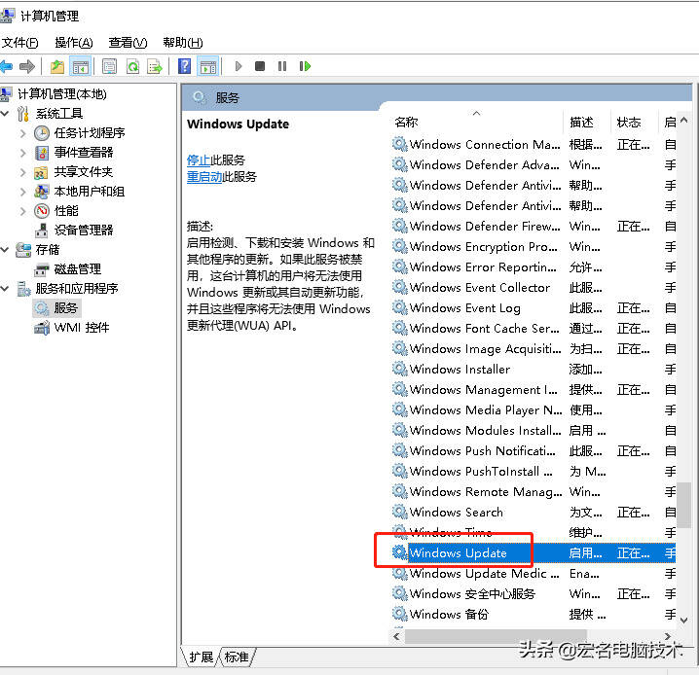
Task: Open the 查看(V) menu
Action: coord(128,43)
